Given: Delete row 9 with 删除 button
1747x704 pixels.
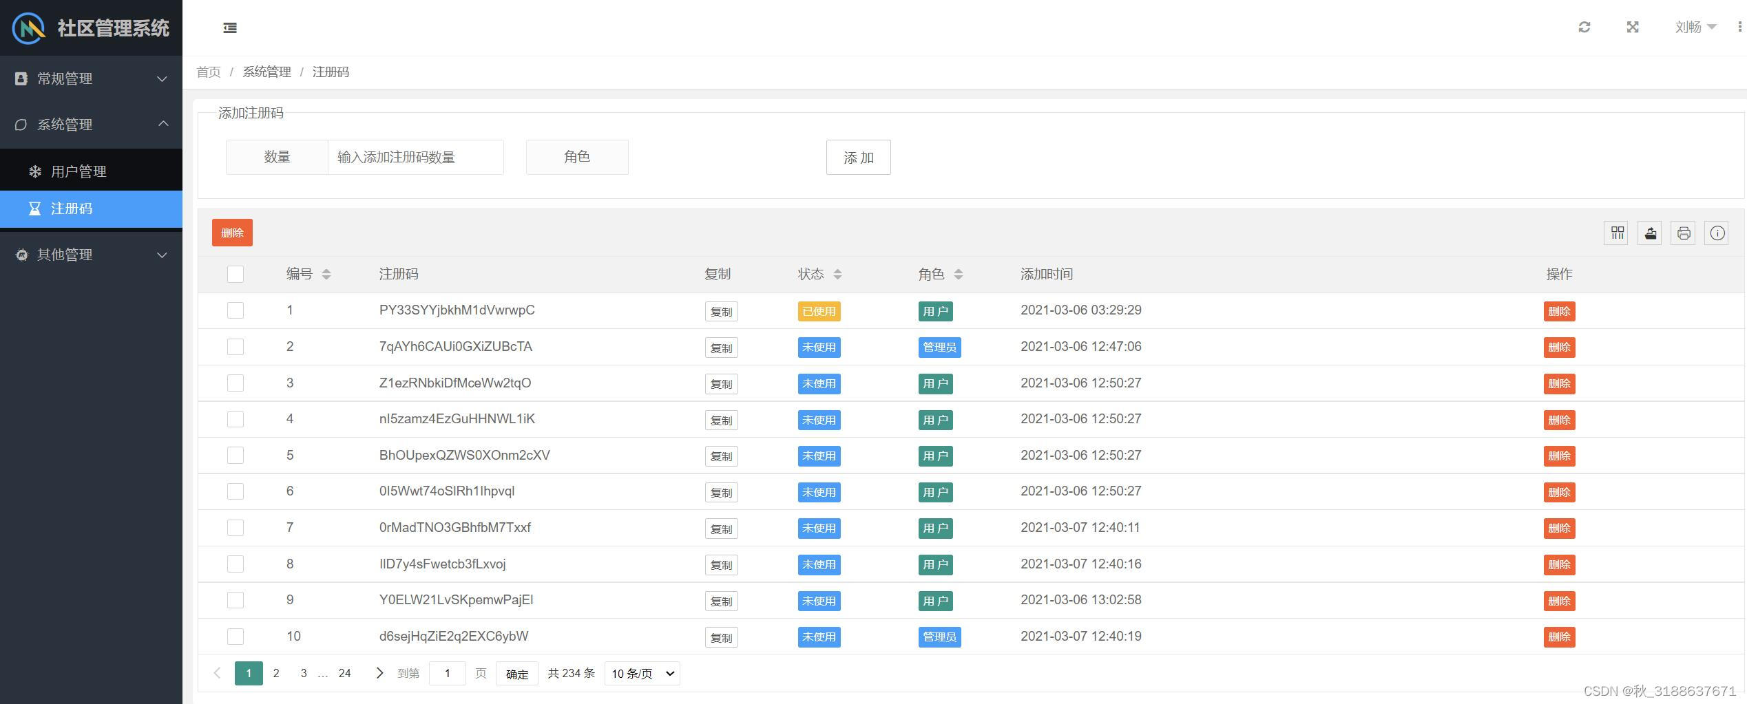Looking at the screenshot, I should 1560,601.
